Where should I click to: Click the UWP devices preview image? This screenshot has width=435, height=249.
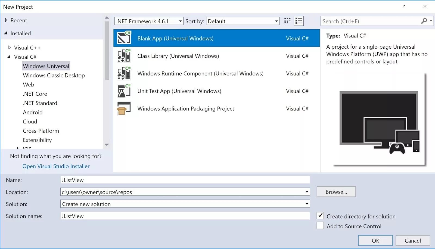pyautogui.click(x=379, y=119)
